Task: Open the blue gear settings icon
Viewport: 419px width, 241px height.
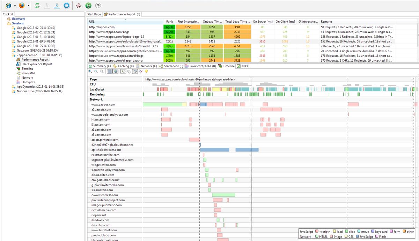Action: coord(67,6)
